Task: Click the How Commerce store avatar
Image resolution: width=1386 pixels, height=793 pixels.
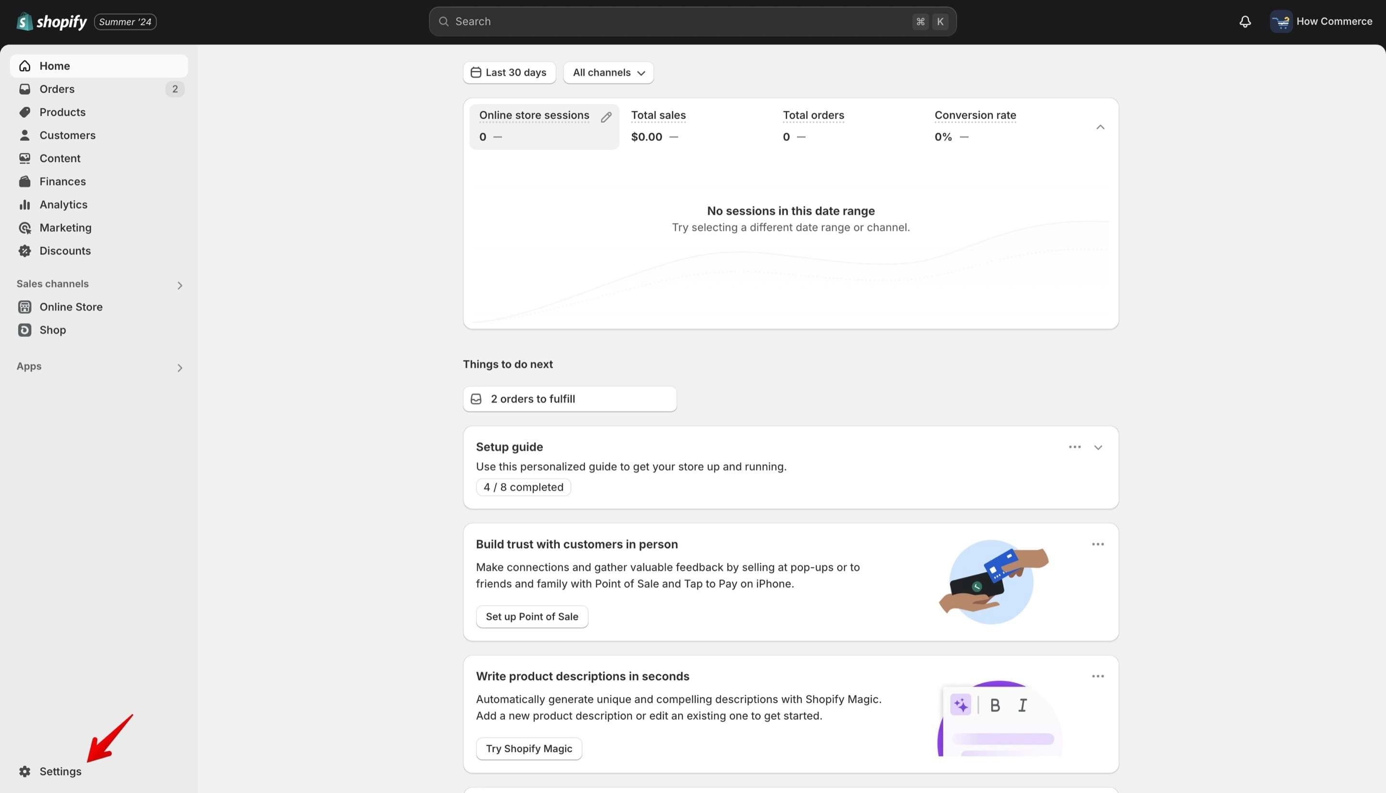Action: (x=1281, y=22)
